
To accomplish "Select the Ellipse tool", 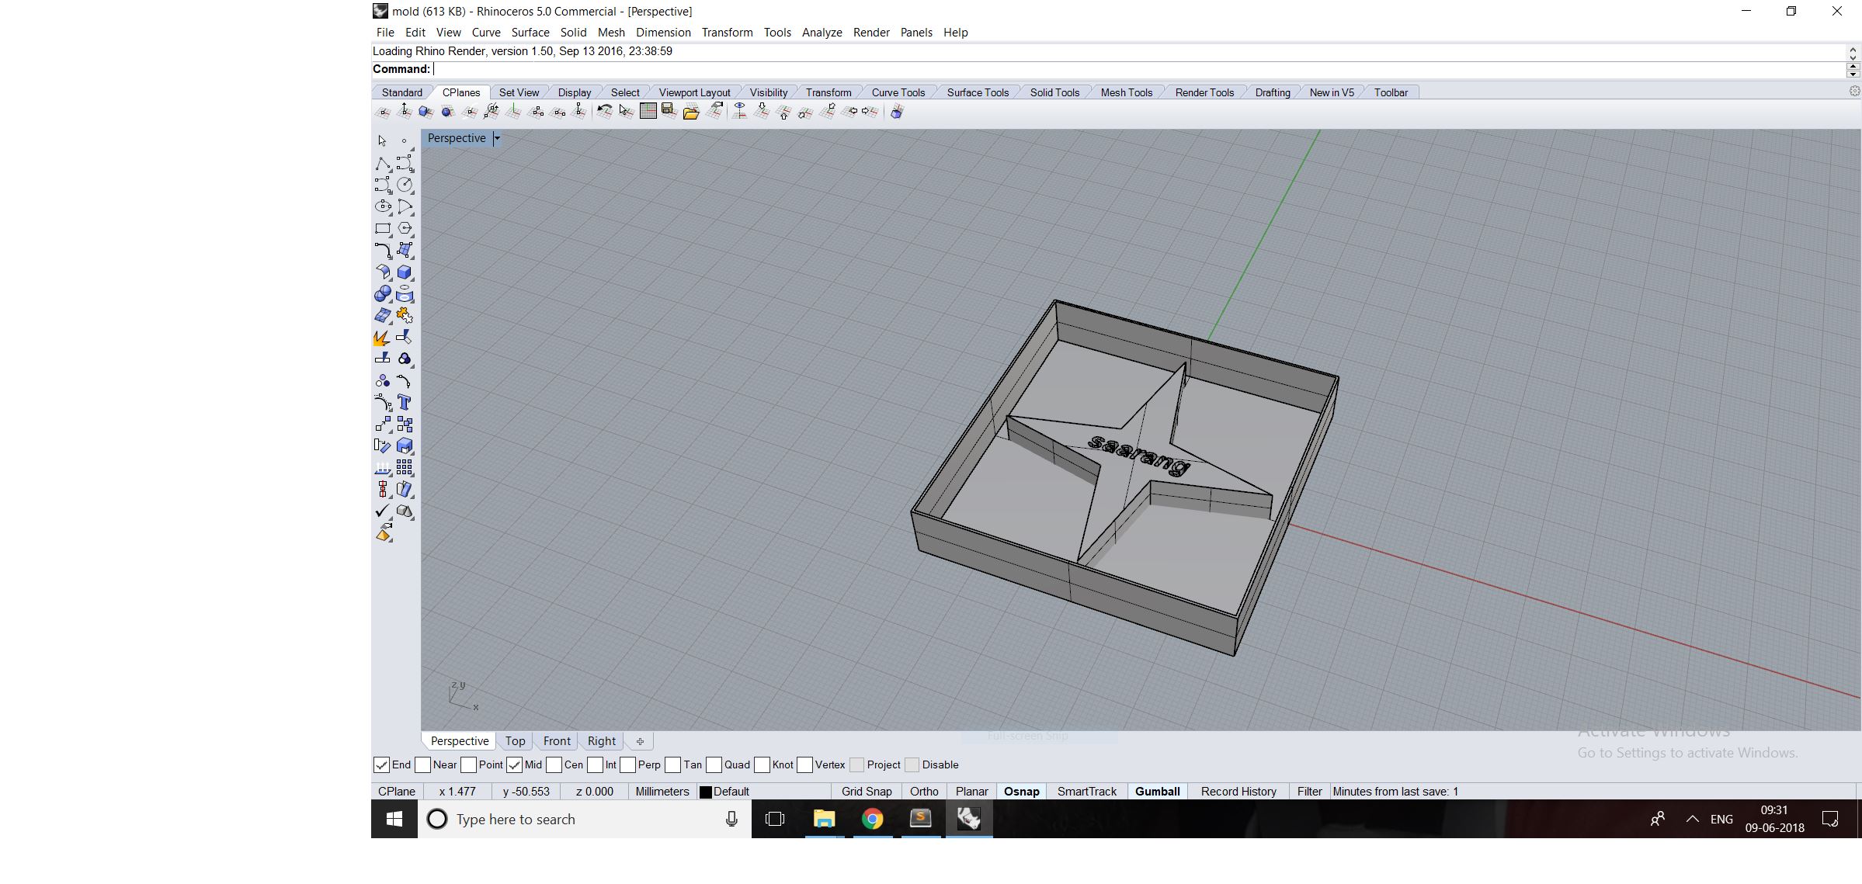I will click(x=383, y=206).
